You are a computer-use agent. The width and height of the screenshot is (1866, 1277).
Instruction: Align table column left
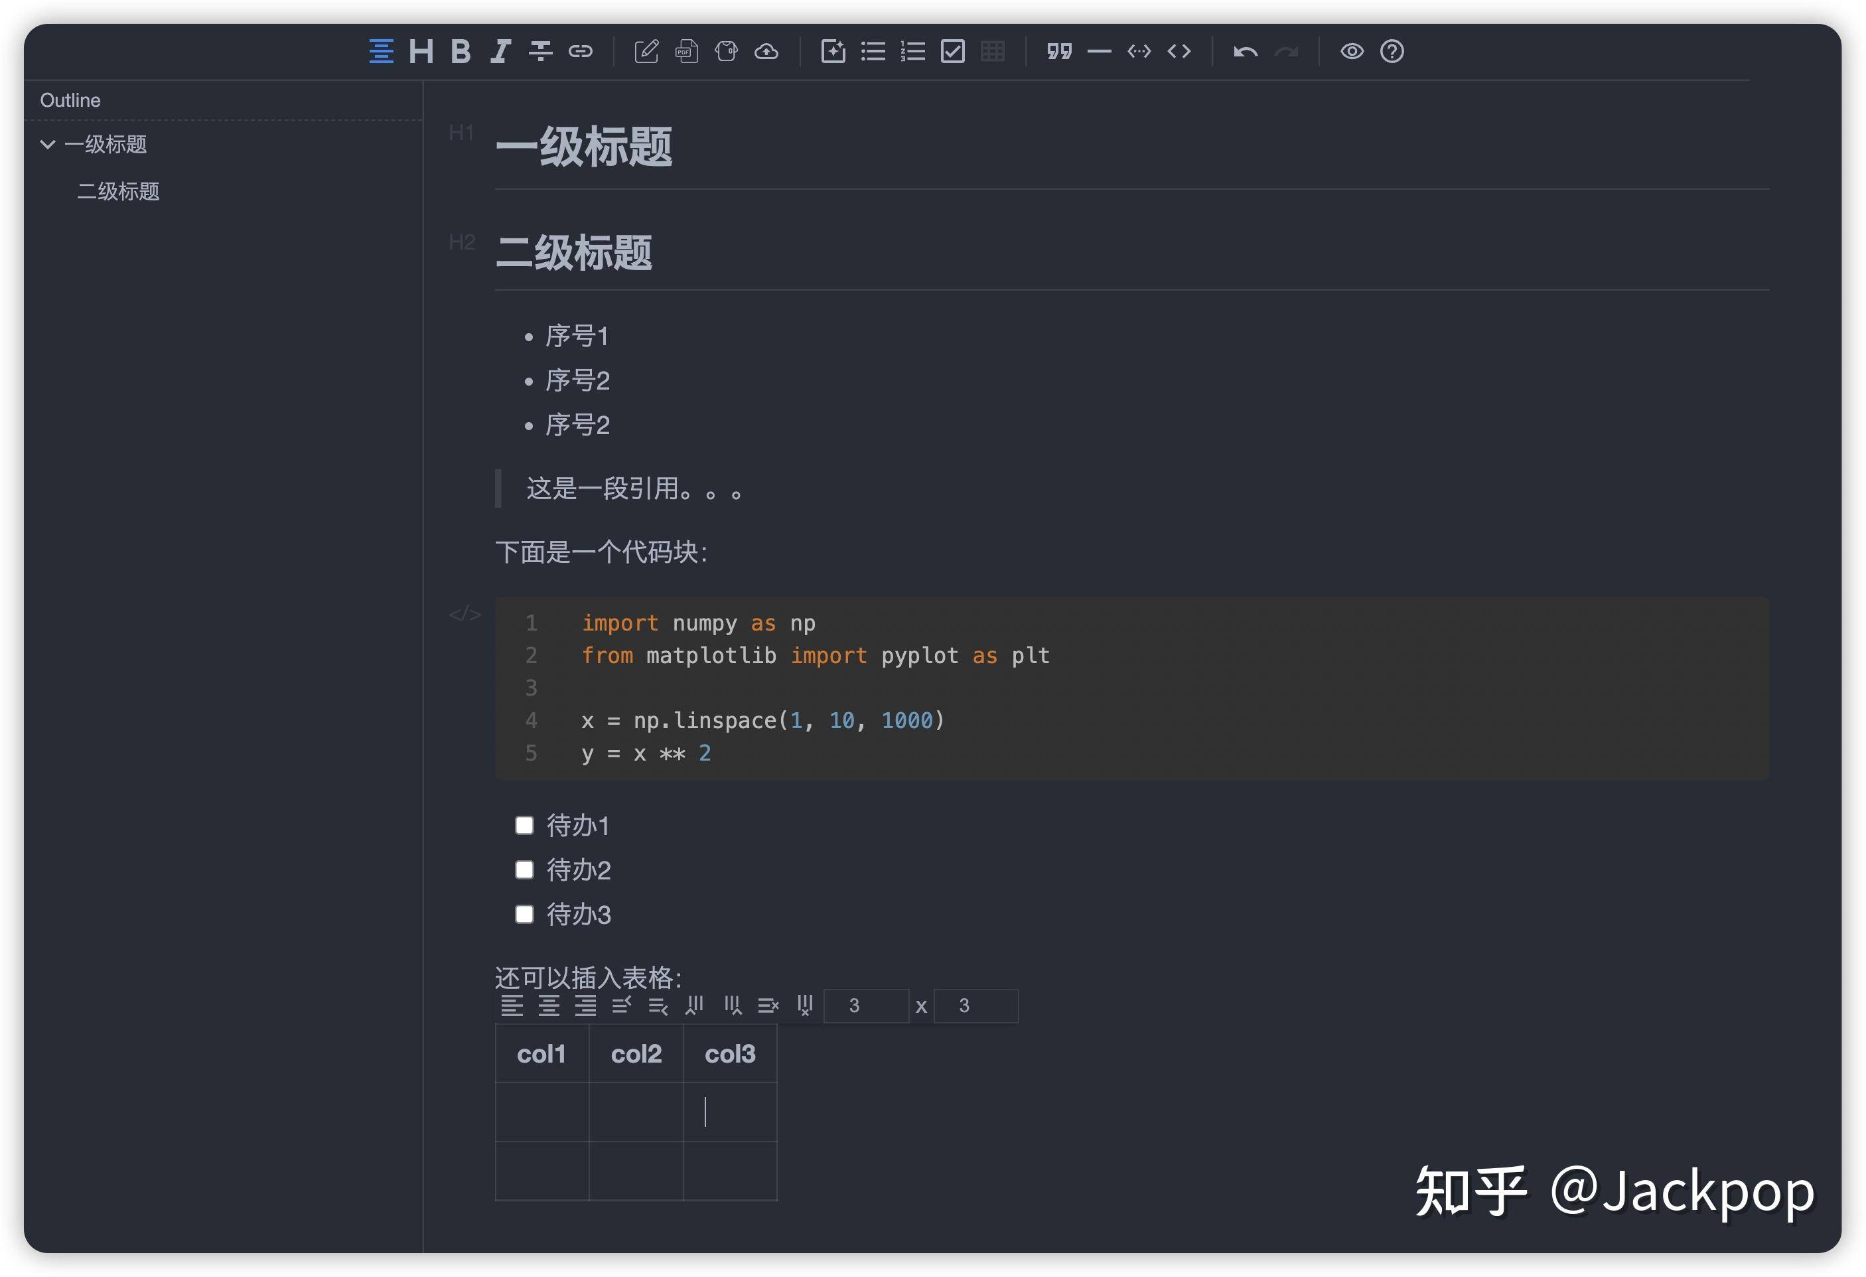point(512,1006)
